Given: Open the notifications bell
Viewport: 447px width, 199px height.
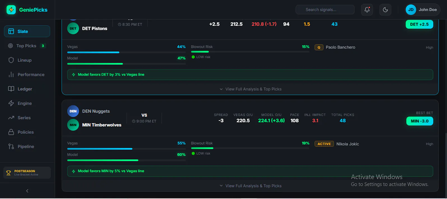Looking at the screenshot, I should tap(367, 10).
